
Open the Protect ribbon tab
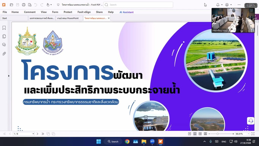click(68, 12)
